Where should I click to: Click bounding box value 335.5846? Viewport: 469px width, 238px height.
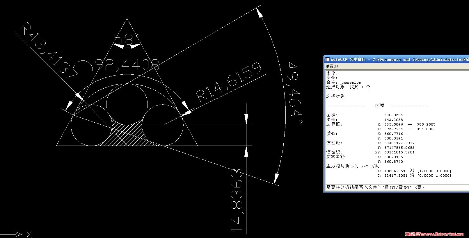394,124
